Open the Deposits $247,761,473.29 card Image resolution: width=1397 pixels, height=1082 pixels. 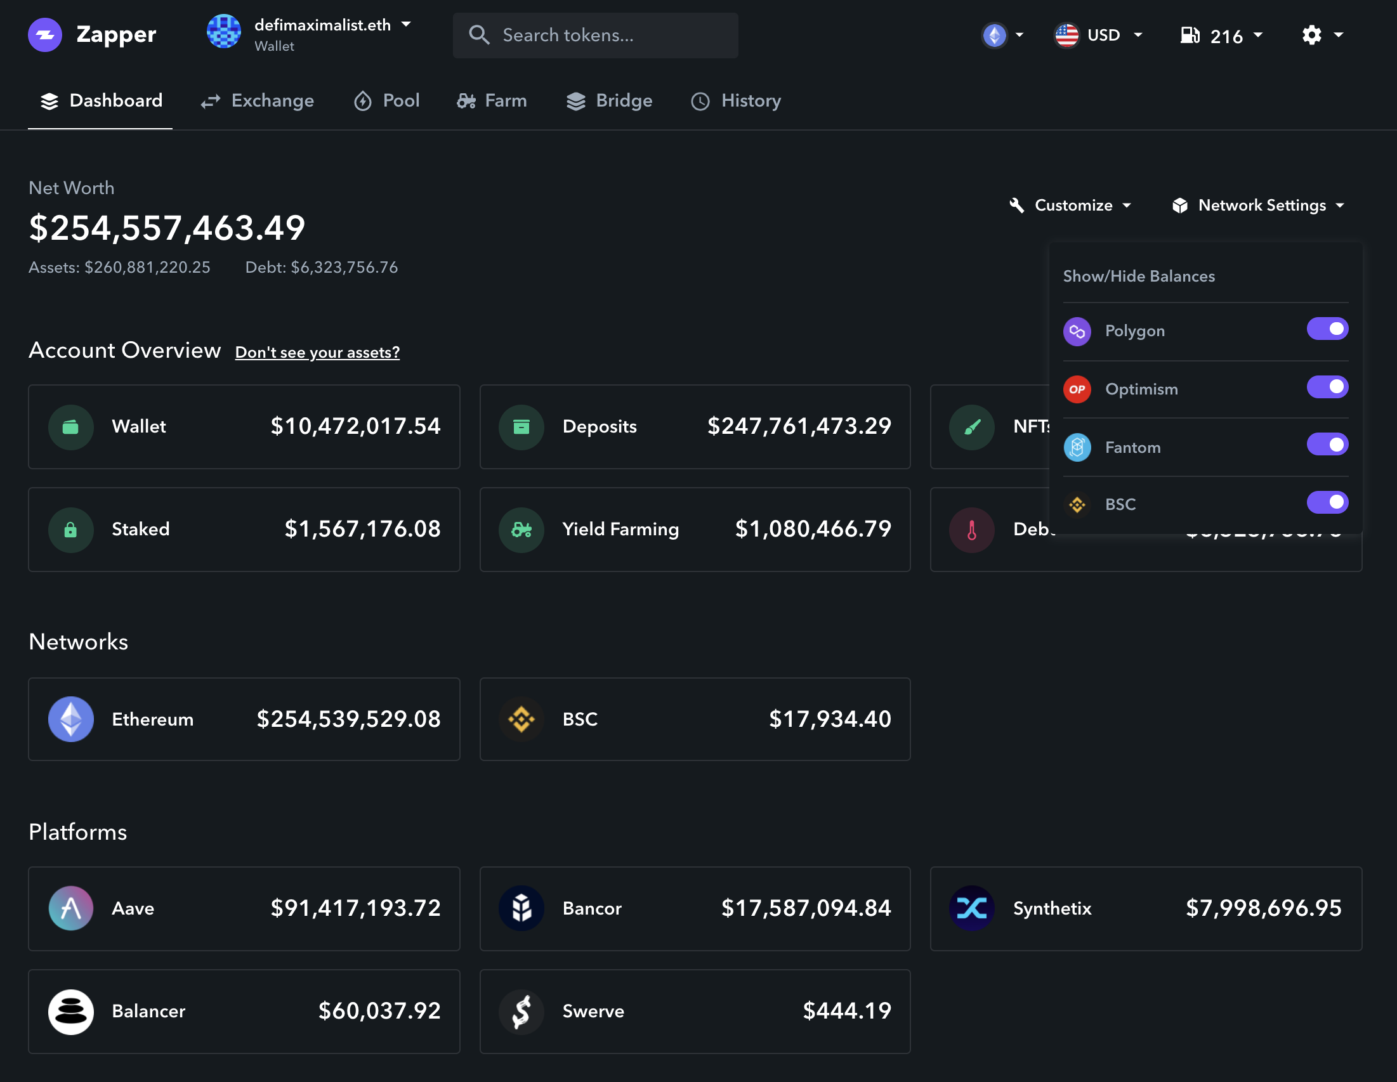[695, 427]
